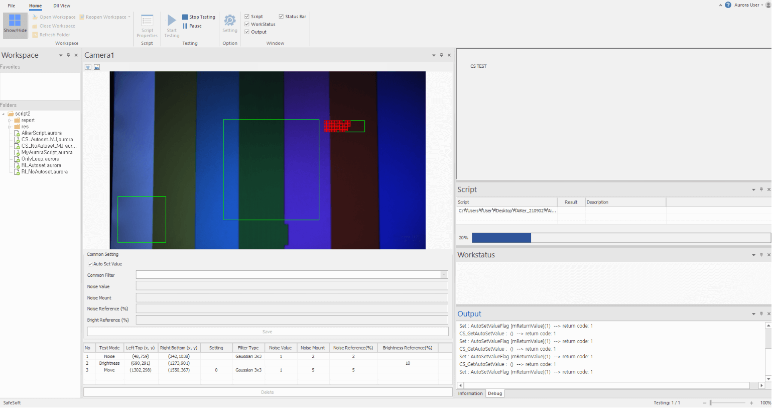Viewport: 773px width, 408px height.
Task: Click the Open Workspace icon
Action: [35, 17]
